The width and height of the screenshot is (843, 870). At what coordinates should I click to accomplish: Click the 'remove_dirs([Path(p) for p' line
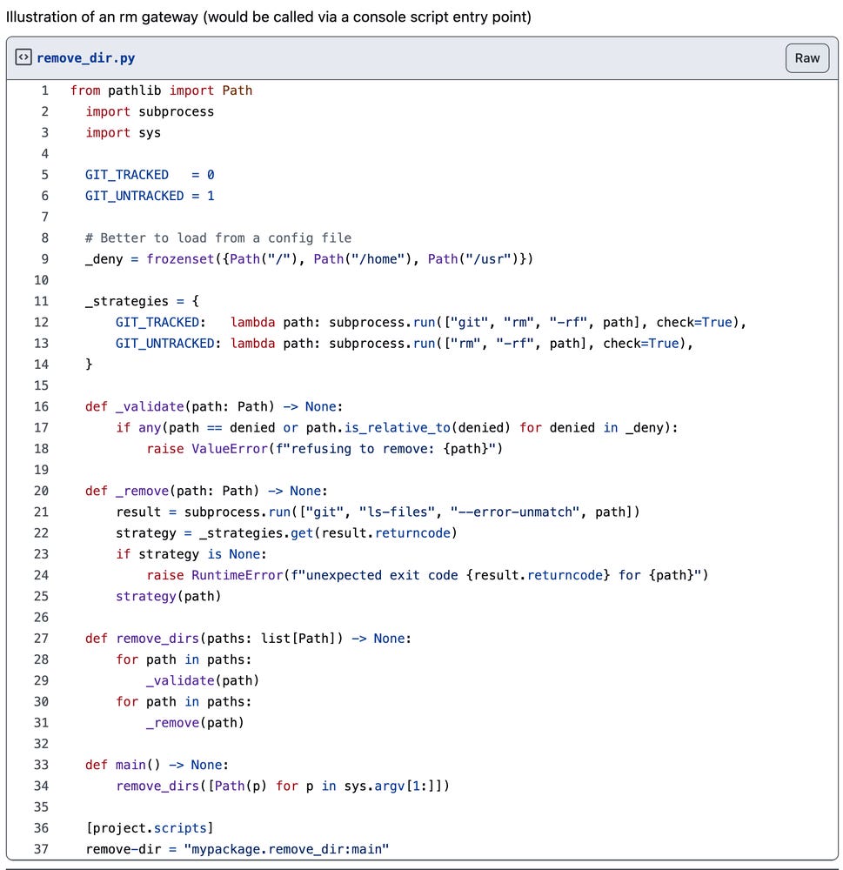pyautogui.click(x=283, y=786)
